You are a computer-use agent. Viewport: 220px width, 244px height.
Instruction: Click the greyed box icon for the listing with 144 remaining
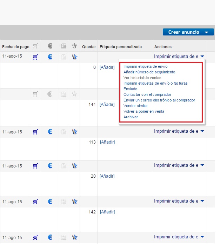(64, 94)
